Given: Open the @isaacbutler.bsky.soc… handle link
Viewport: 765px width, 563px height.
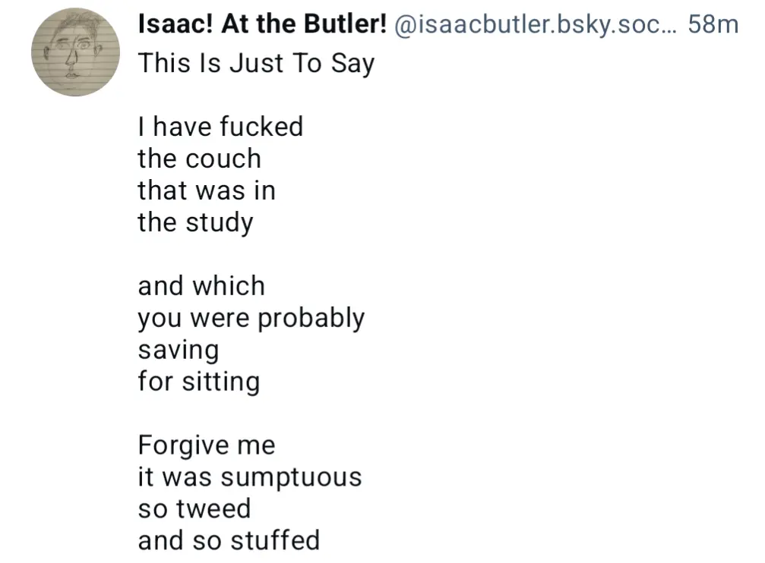Looking at the screenshot, I should coord(536,24).
